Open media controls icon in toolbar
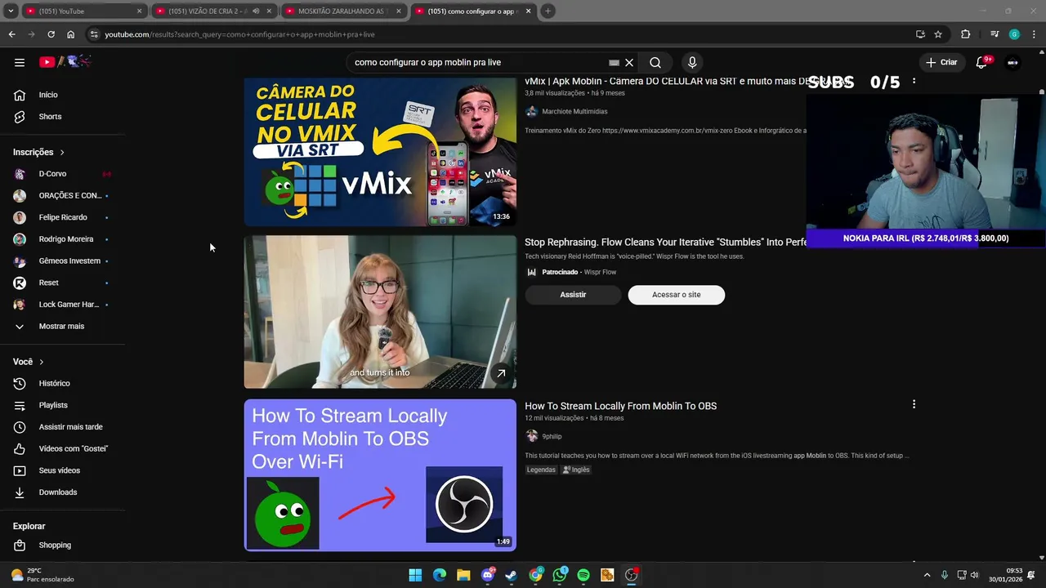Screen dimensions: 1046x588 click(x=994, y=34)
